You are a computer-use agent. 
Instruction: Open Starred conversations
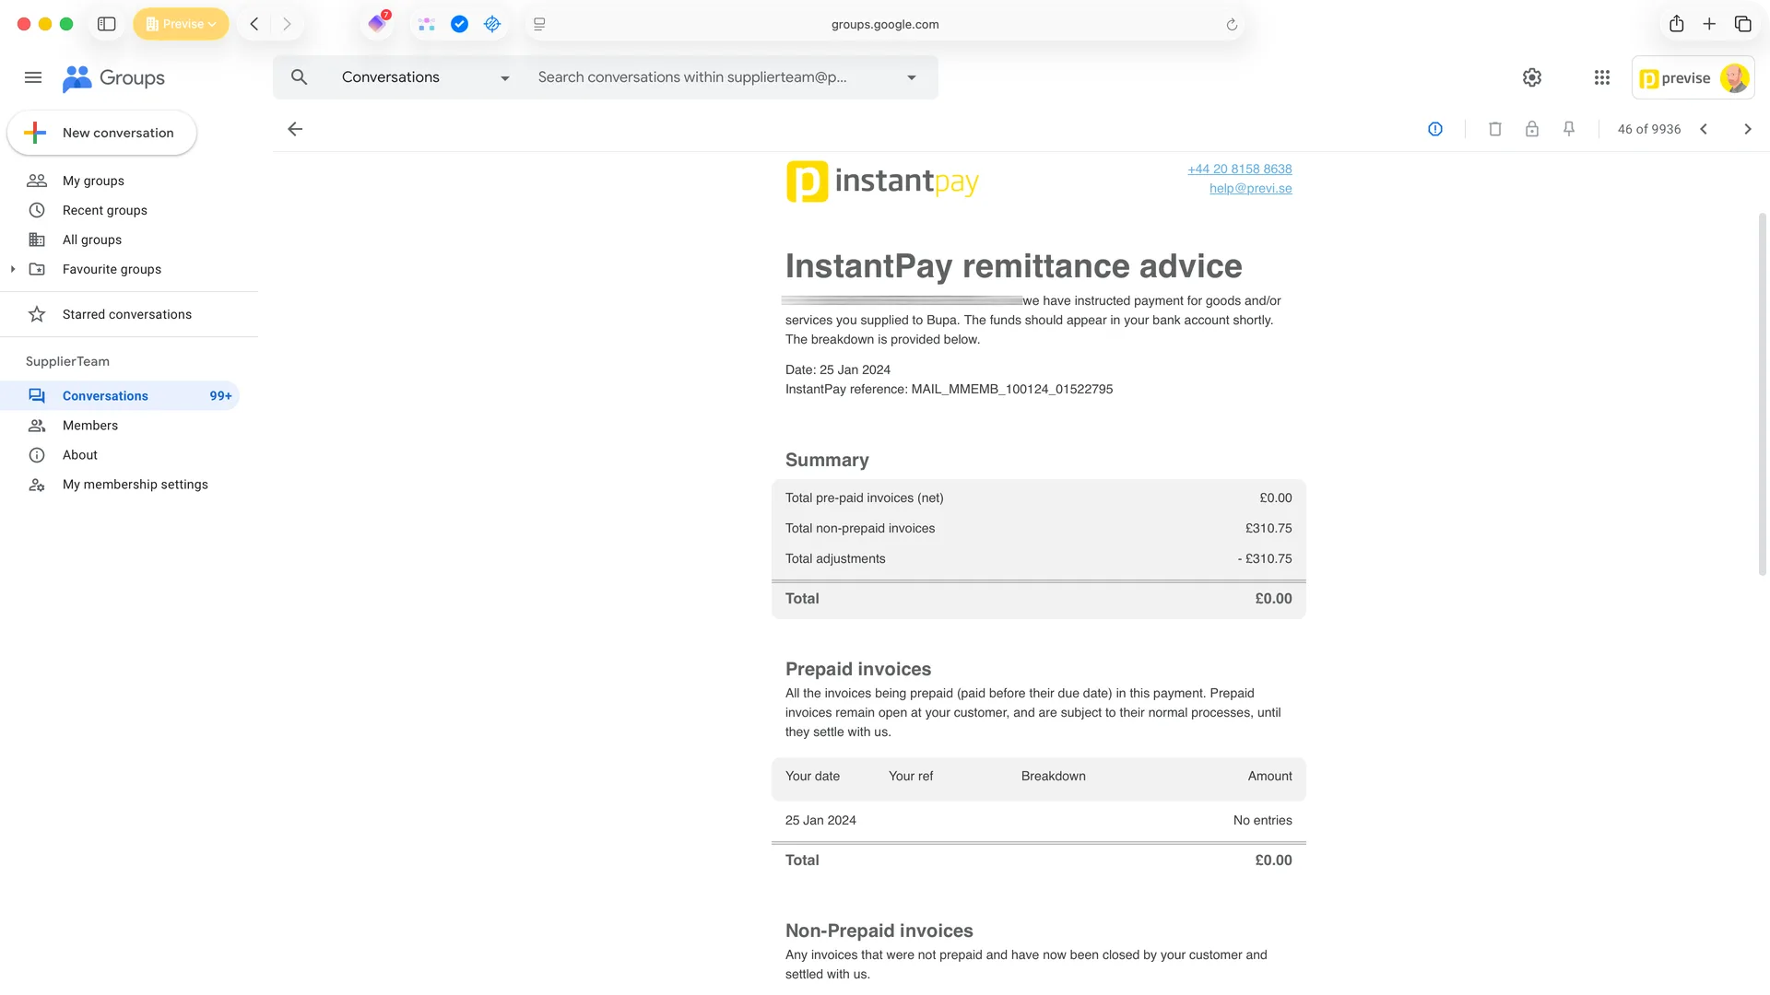click(127, 314)
